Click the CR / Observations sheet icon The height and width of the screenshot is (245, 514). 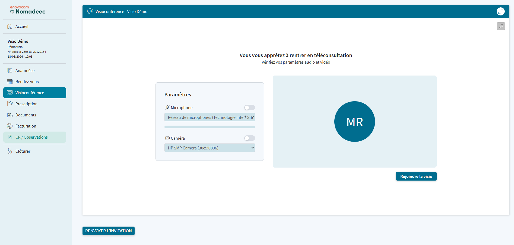point(10,137)
